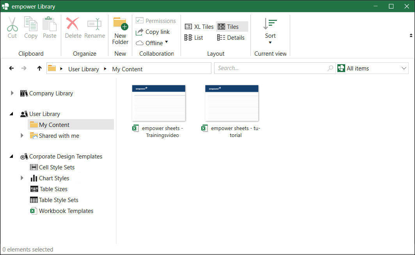The width and height of the screenshot is (415, 255).
Task: Click User Library in the breadcrumb
Action: click(83, 69)
